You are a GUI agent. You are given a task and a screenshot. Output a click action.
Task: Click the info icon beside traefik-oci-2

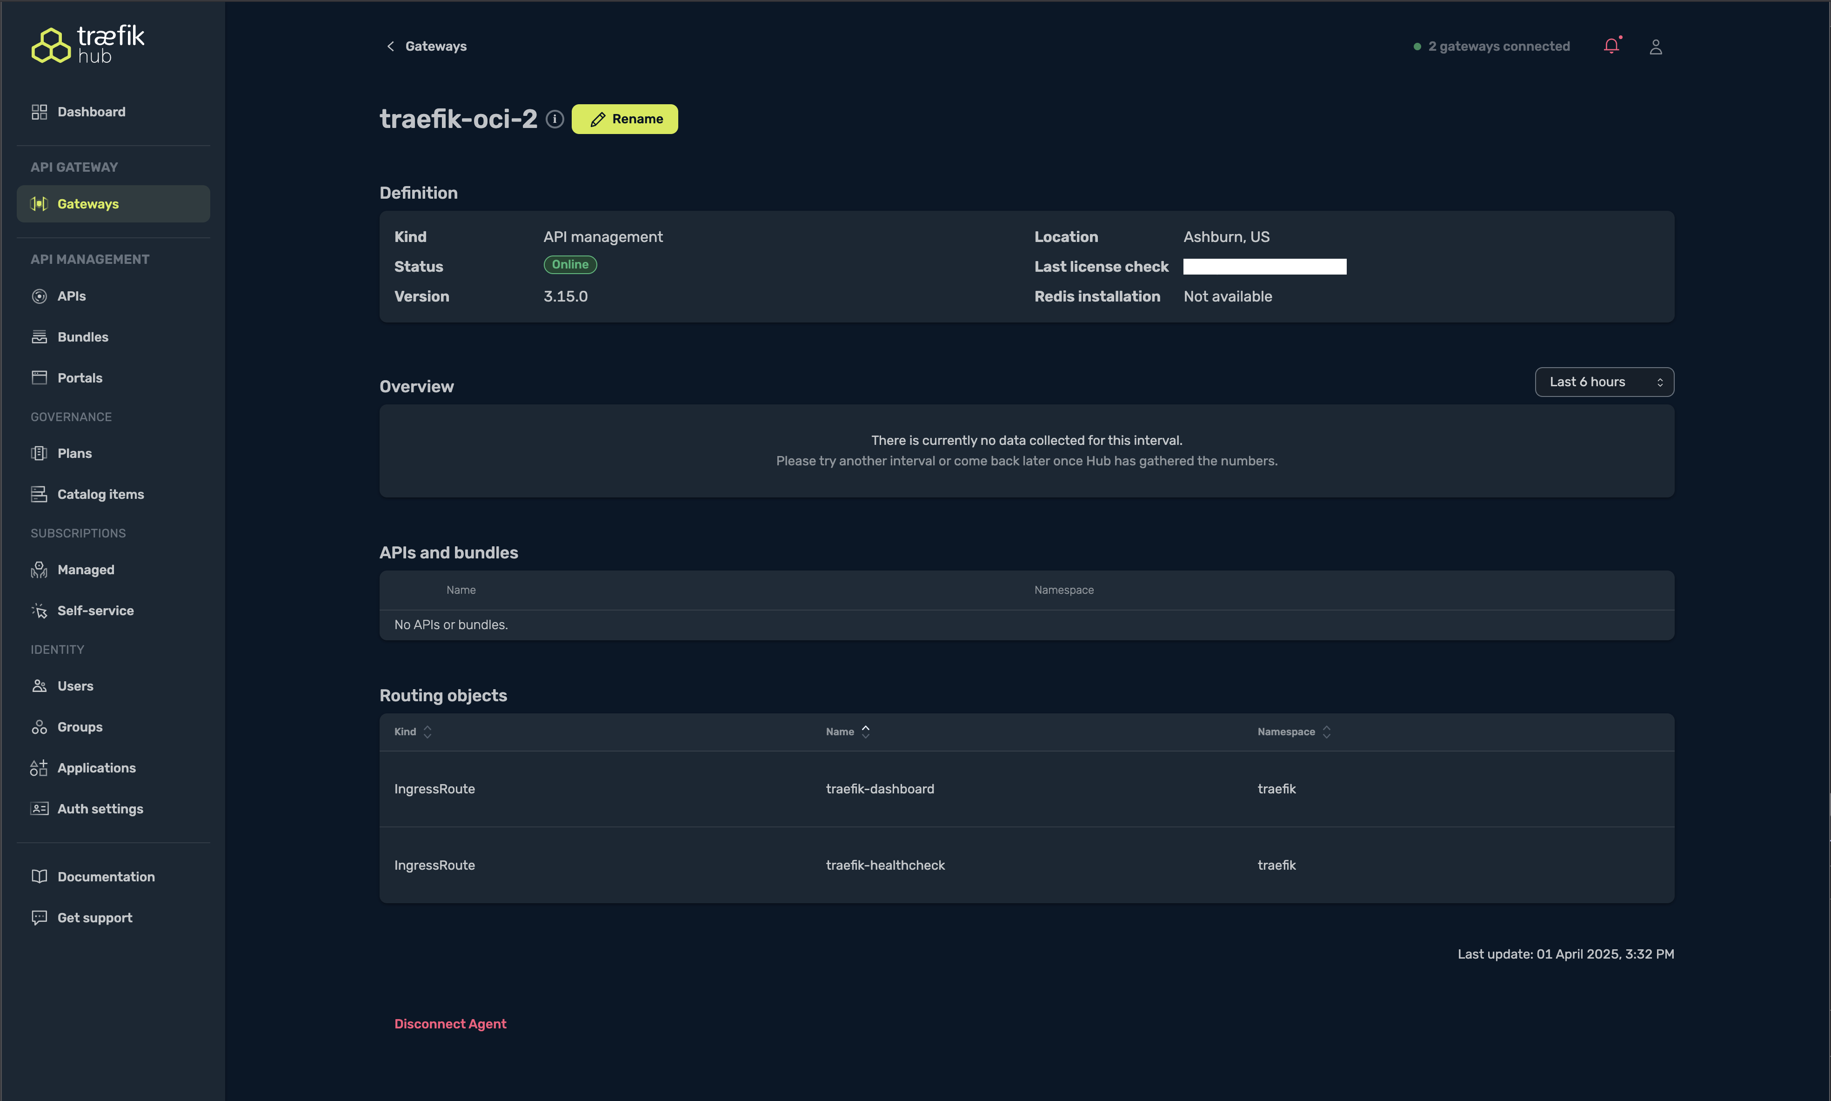555,119
